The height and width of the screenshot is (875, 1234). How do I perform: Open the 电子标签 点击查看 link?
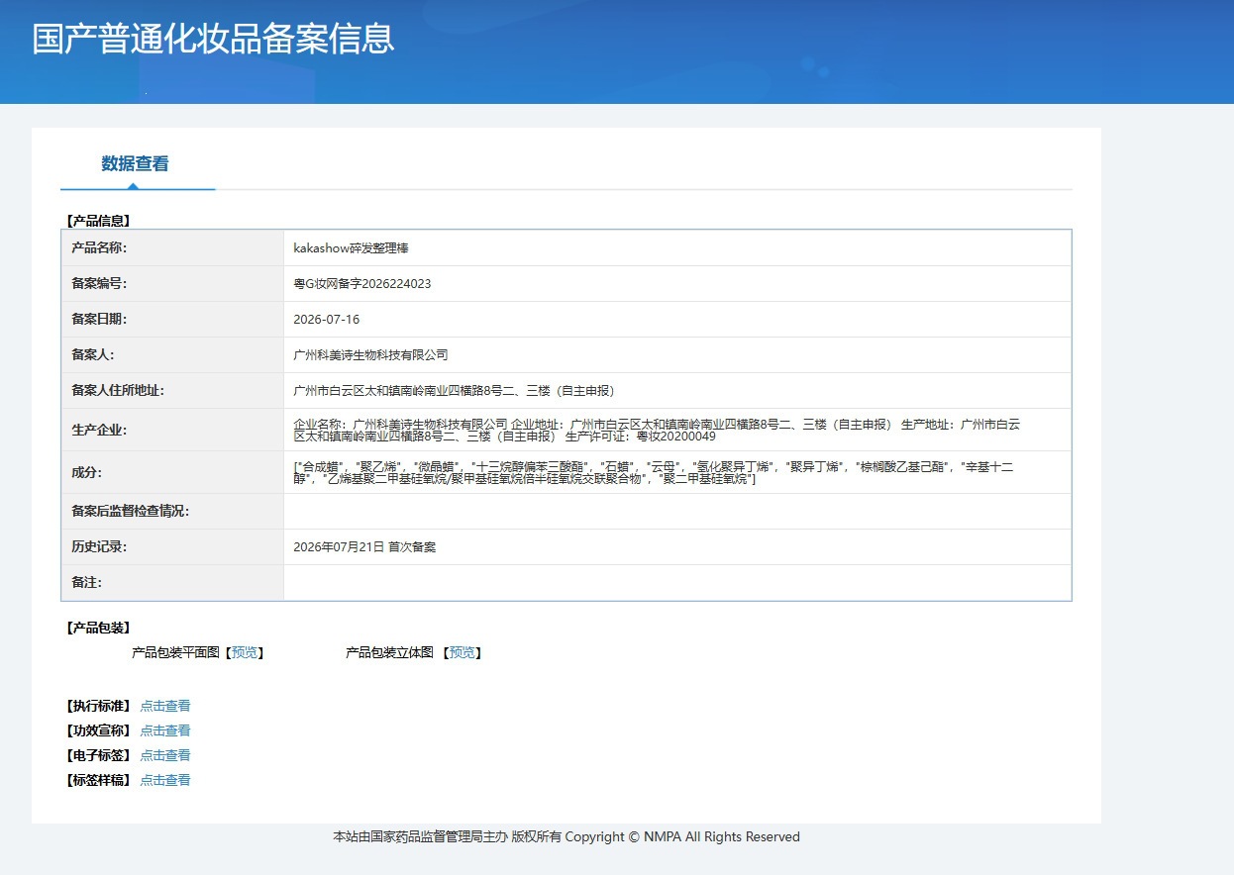[x=165, y=755]
